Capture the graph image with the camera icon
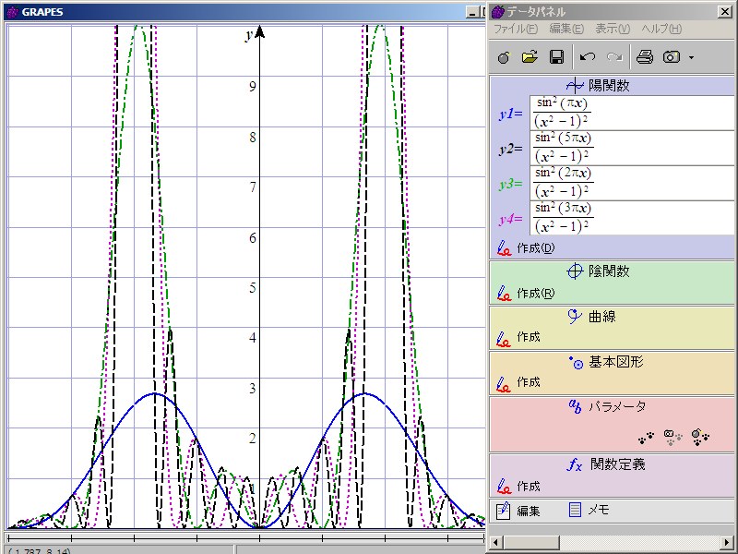738x554 pixels. pos(672,57)
